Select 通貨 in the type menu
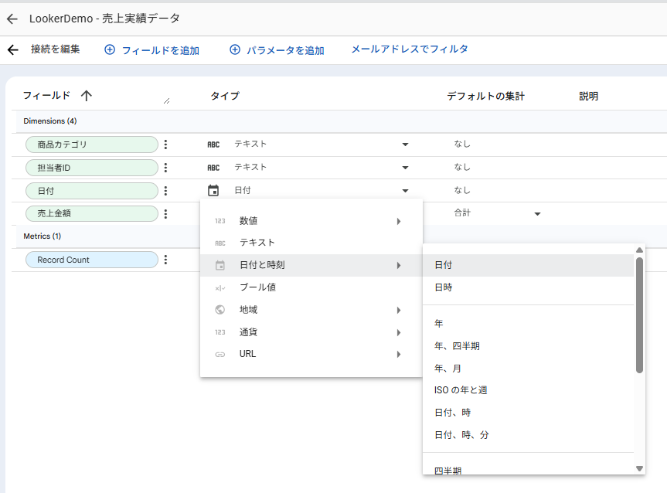The image size is (667, 493). [311, 332]
